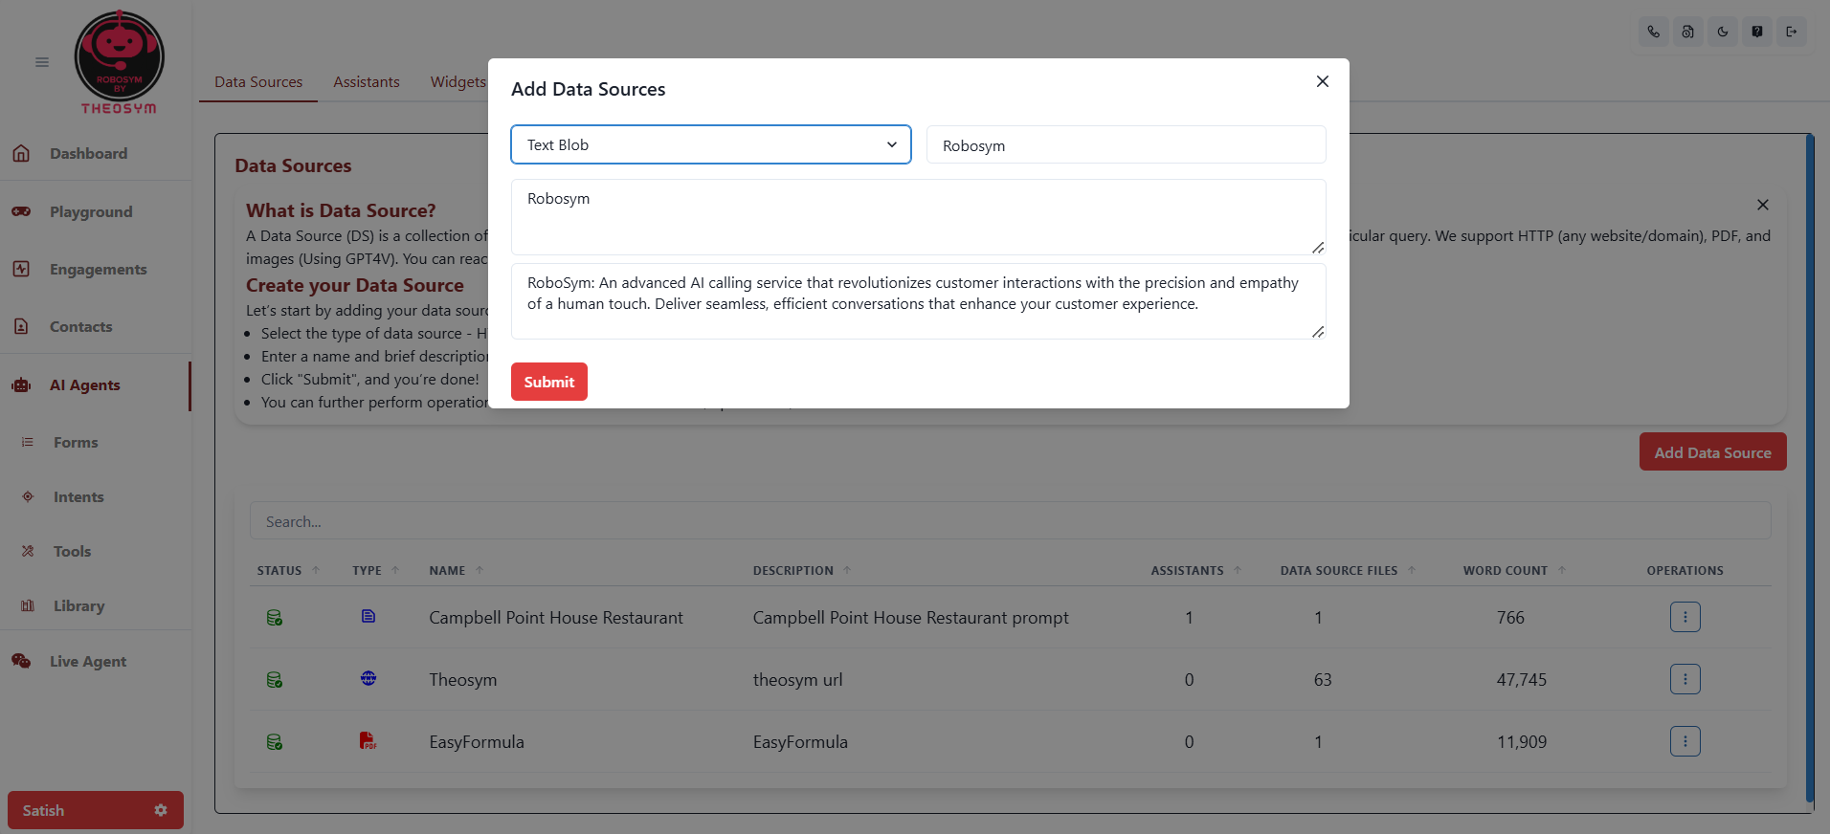Click the RoboSym by Theosym logo
1830x834 pixels.
click(120, 63)
